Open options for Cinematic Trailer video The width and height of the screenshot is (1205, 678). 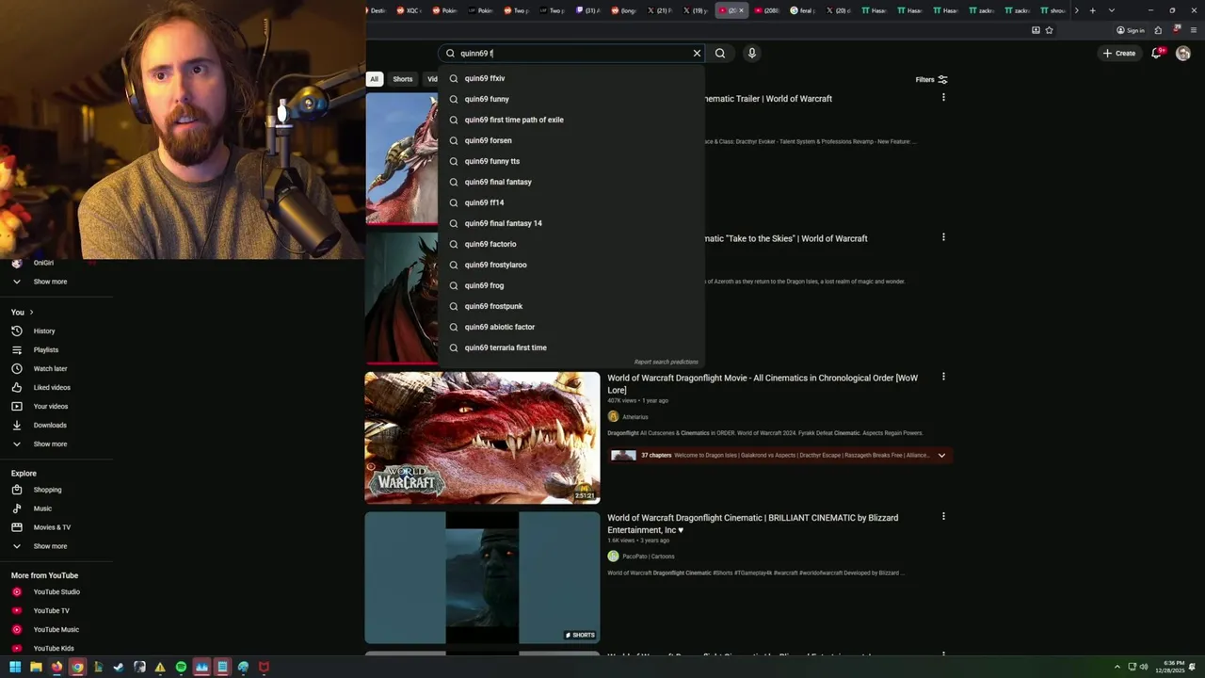tap(943, 97)
